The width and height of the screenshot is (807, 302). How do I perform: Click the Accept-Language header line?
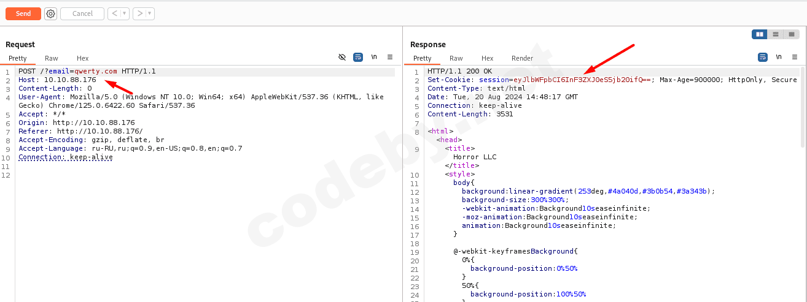click(x=130, y=148)
